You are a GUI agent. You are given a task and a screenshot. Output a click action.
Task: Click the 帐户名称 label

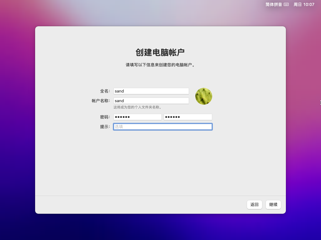pos(101,101)
